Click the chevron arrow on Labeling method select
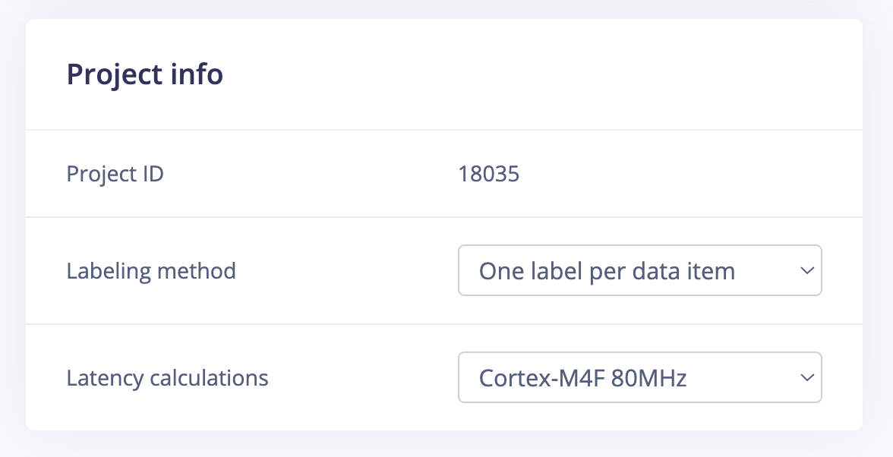 click(x=807, y=270)
